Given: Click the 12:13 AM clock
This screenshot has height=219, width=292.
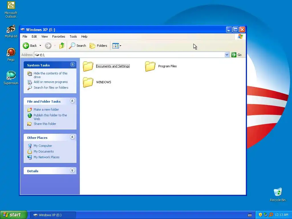Looking at the screenshot, I should point(281,215).
